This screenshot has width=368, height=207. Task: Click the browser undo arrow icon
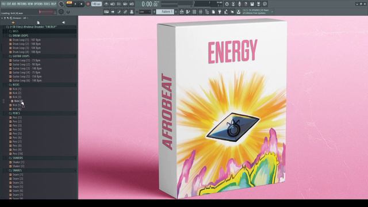pyautogui.click(x=7, y=18)
